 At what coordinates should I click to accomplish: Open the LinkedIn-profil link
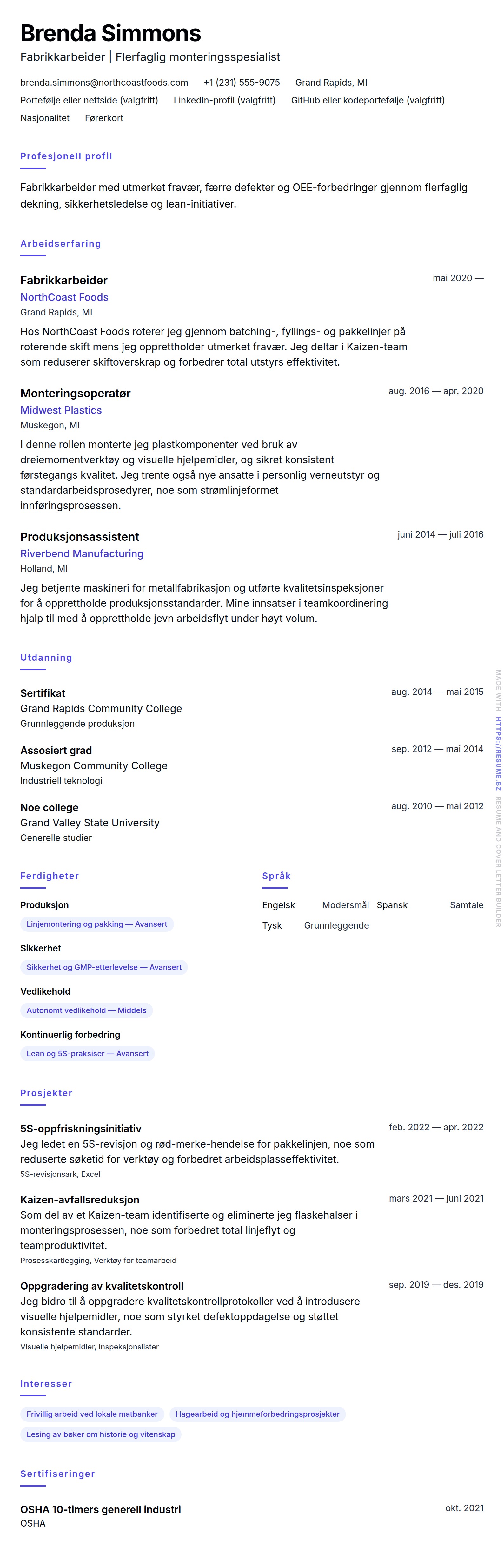pyautogui.click(x=224, y=101)
